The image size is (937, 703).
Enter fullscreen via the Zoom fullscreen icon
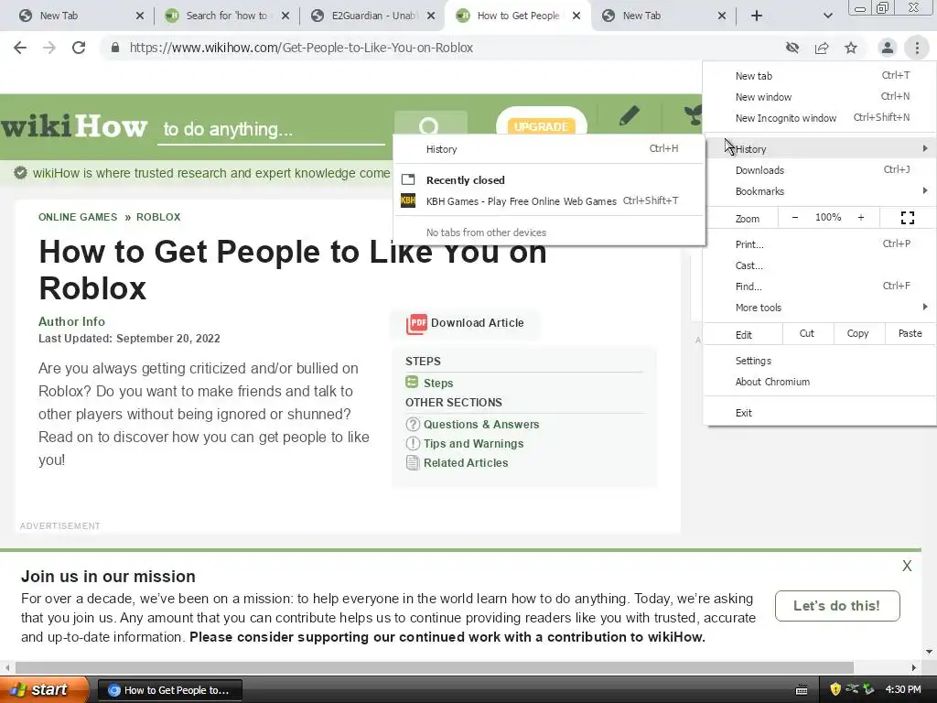pos(907,218)
